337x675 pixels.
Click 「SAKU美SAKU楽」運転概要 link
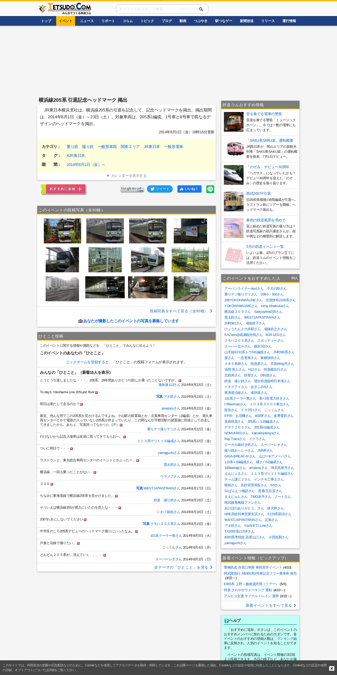[x=270, y=140]
